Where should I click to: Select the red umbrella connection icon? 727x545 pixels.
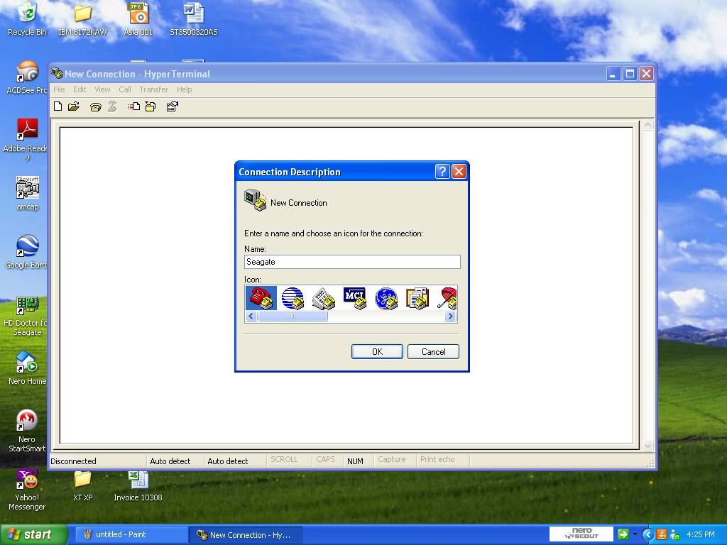[x=447, y=298]
